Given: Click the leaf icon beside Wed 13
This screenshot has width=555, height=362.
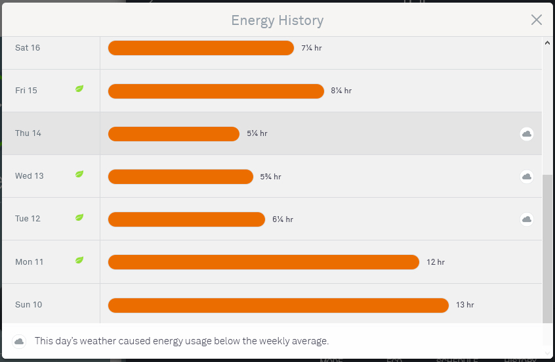Looking at the screenshot, I should tap(79, 174).
